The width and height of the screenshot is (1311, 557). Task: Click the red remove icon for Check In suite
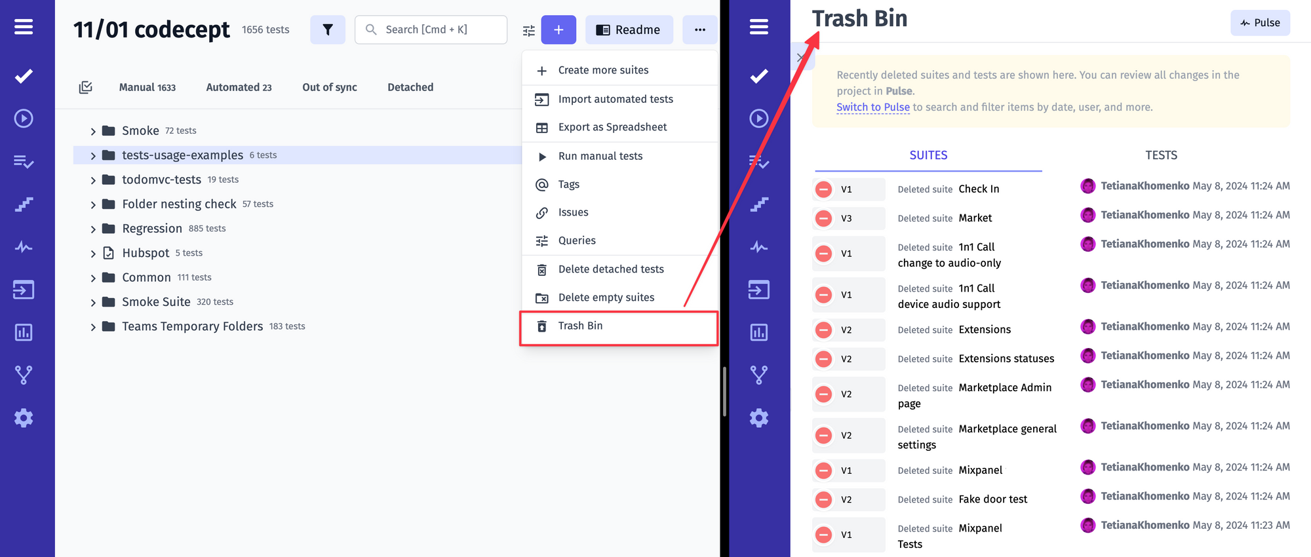pyautogui.click(x=824, y=189)
